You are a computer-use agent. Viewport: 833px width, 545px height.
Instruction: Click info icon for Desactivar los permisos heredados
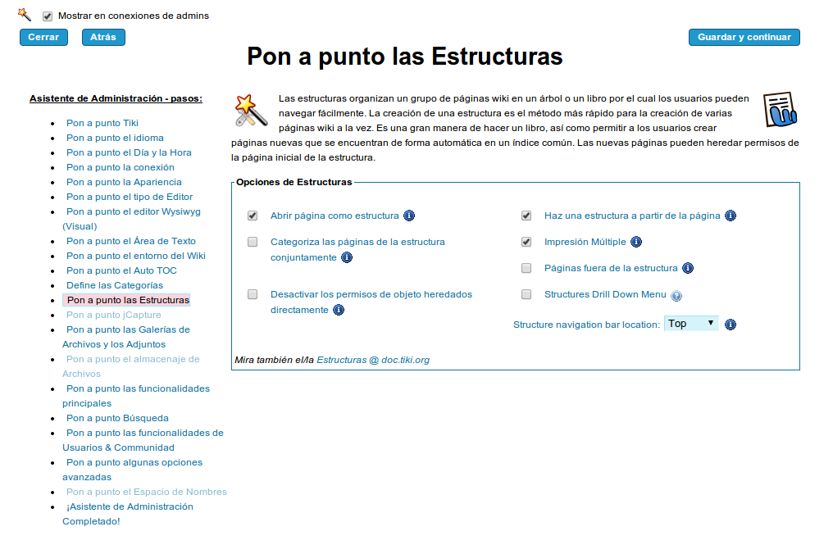point(339,311)
